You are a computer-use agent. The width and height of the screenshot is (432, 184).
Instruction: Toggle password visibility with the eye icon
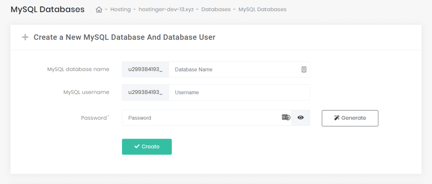point(300,118)
